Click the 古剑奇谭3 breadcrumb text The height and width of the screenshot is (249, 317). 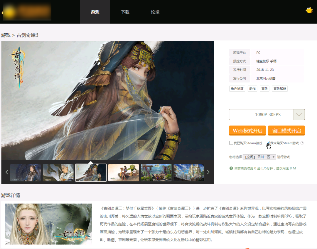click(28, 35)
